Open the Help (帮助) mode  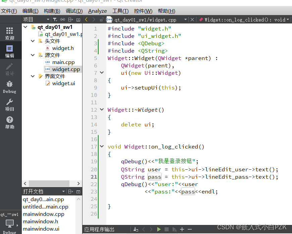(x=9, y=123)
